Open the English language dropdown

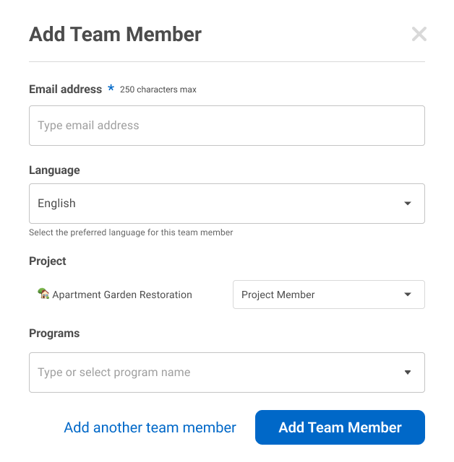click(227, 204)
